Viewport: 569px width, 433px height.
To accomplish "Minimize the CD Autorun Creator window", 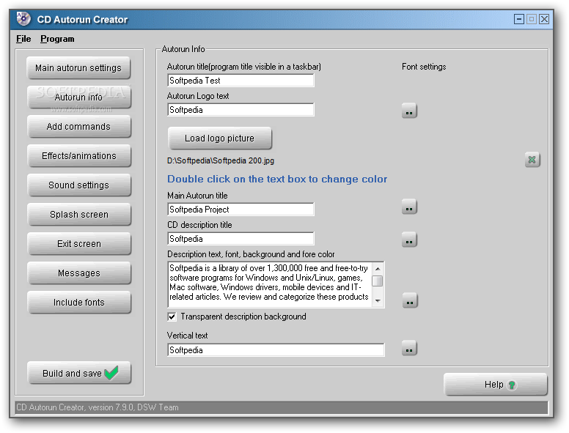I will [x=519, y=19].
